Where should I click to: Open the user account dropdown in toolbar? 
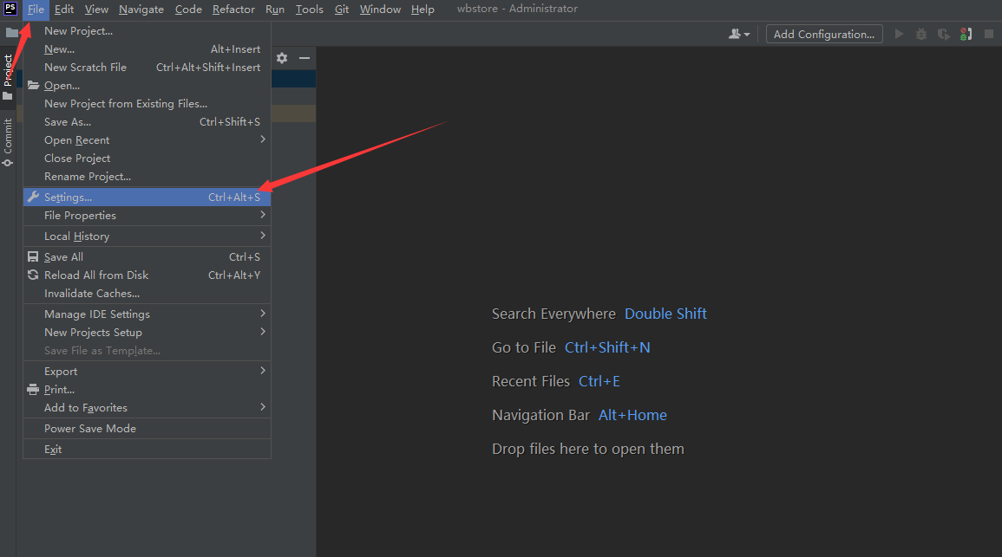[x=739, y=34]
